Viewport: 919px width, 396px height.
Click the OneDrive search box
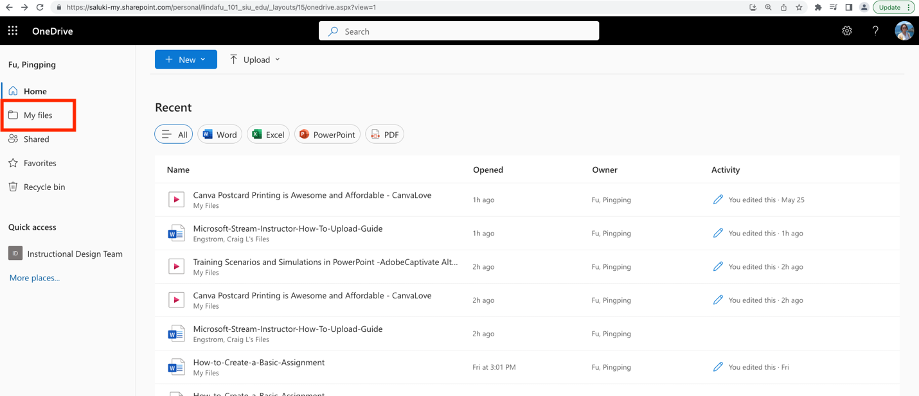pos(459,31)
